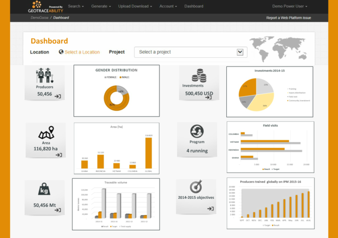Click the Select a Location link

[x=82, y=52]
